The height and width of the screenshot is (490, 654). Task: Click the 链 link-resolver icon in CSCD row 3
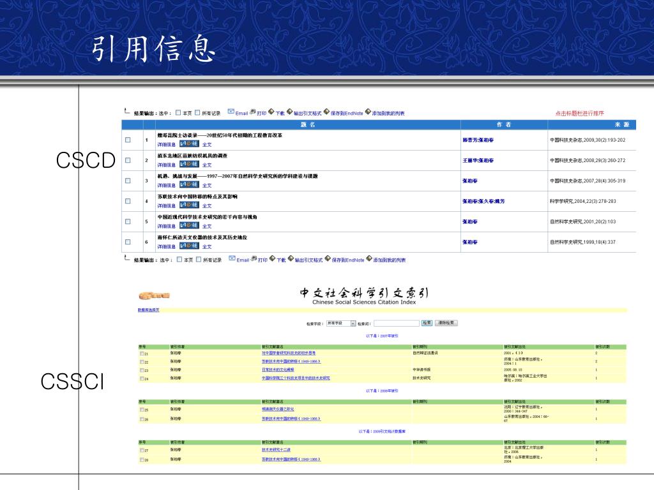tap(189, 184)
